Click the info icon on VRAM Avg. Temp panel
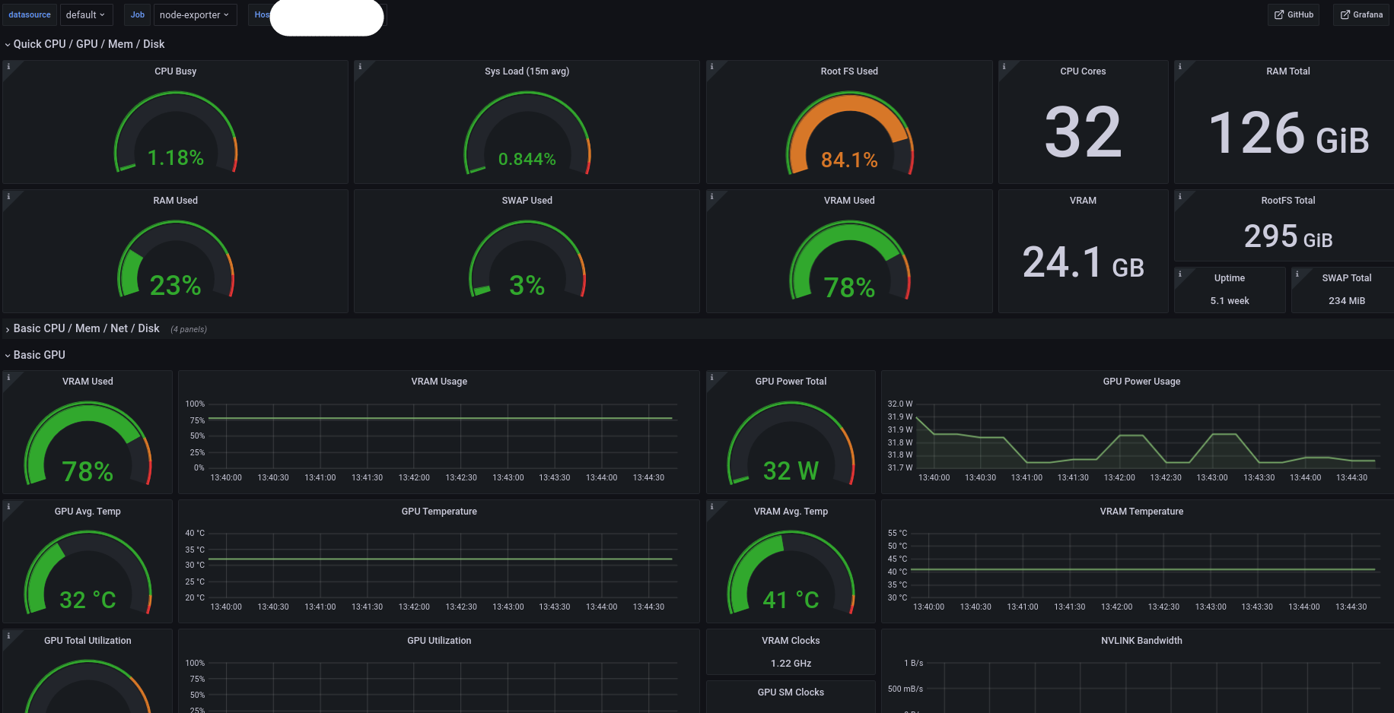 (x=711, y=506)
